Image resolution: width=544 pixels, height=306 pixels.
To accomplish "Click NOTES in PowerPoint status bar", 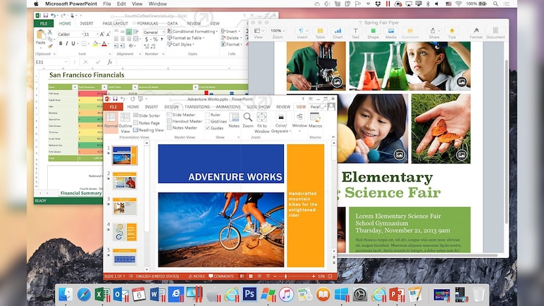I will (197, 276).
